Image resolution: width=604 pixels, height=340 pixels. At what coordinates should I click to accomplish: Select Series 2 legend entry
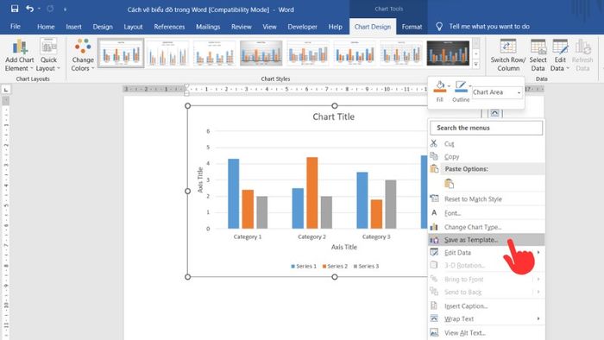click(335, 266)
